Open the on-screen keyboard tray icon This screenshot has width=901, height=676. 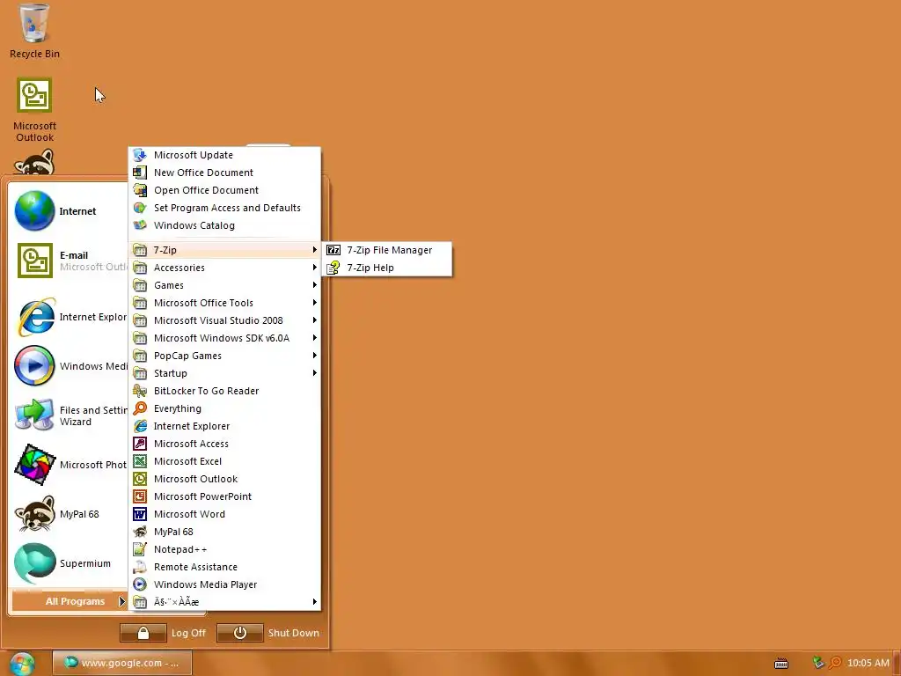(x=781, y=664)
